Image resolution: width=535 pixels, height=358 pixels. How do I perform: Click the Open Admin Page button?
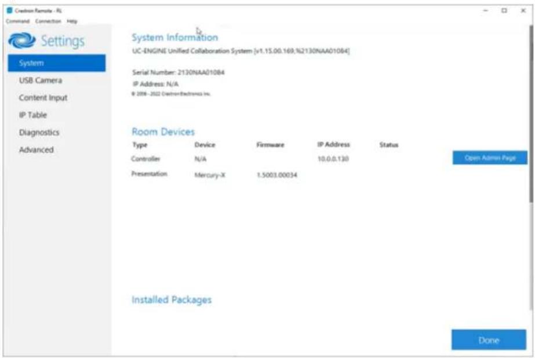(490, 158)
